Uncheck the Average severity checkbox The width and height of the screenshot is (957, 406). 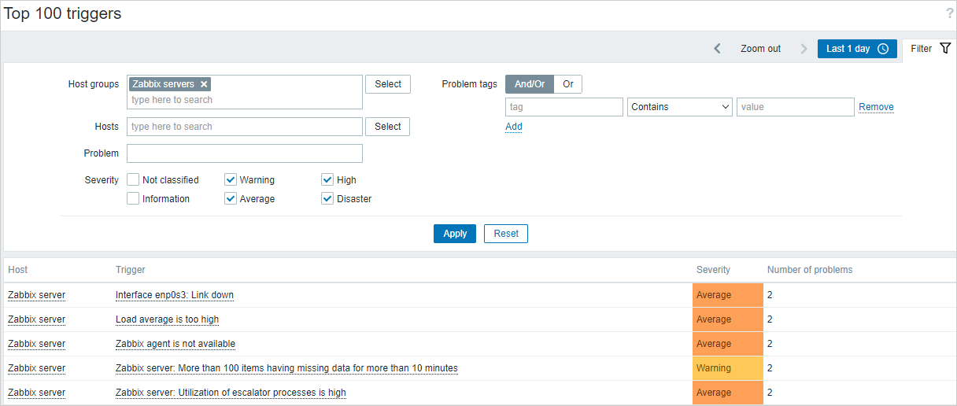(x=231, y=198)
